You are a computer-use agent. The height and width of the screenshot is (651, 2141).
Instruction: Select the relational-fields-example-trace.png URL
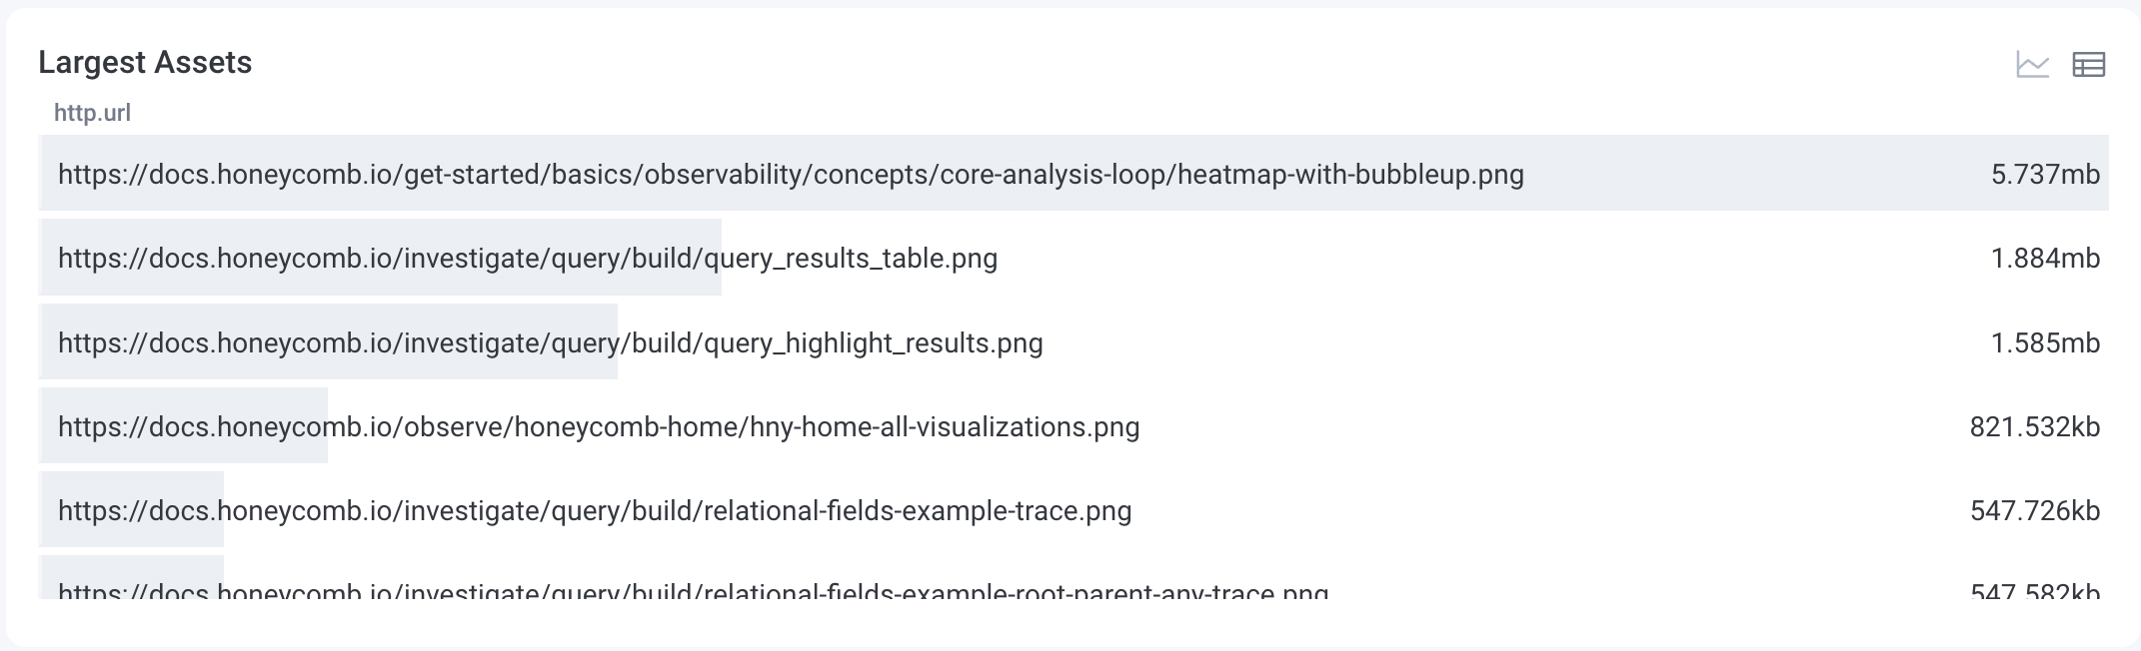(x=595, y=511)
